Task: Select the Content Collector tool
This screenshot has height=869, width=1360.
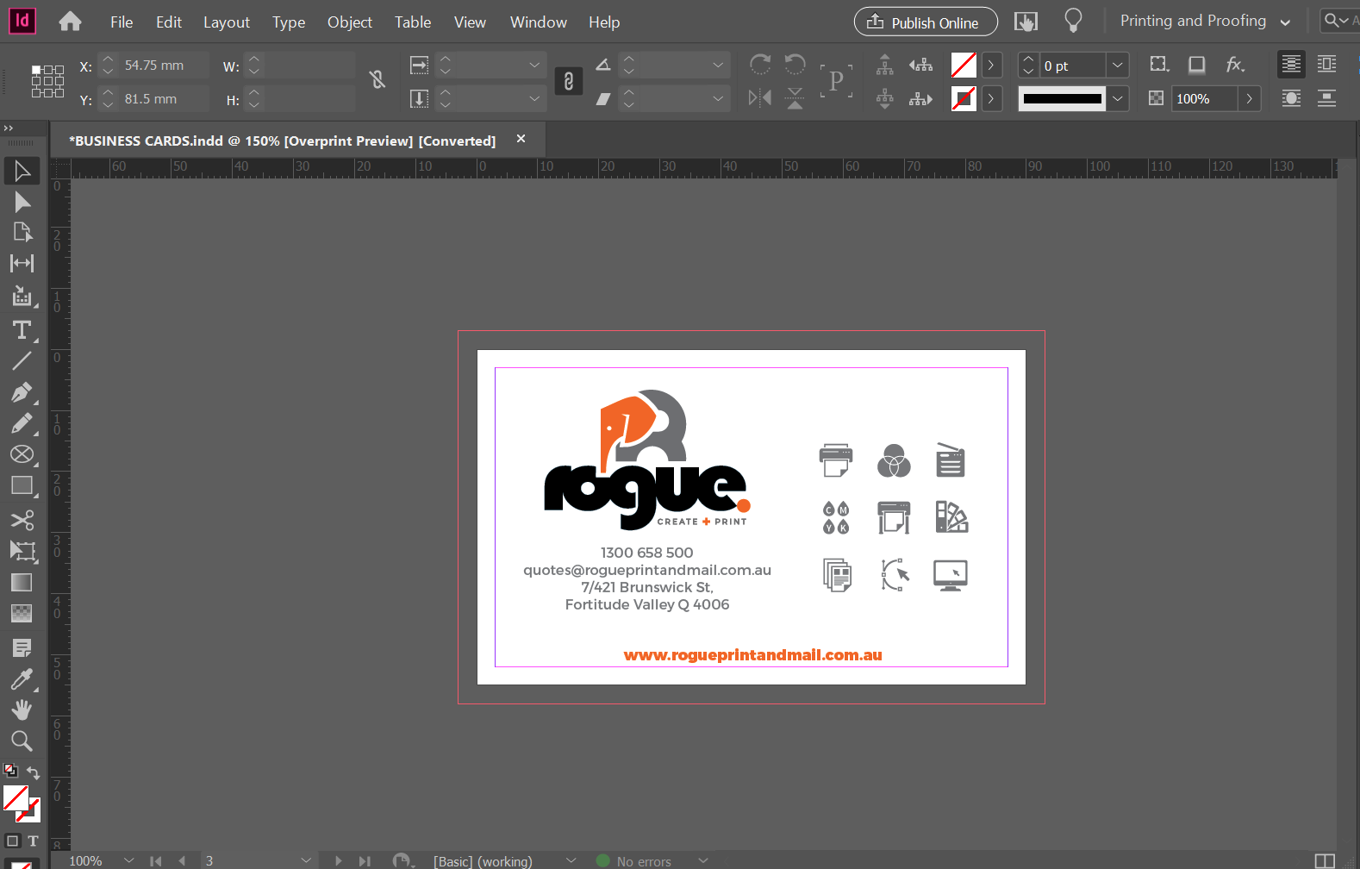Action: click(22, 297)
